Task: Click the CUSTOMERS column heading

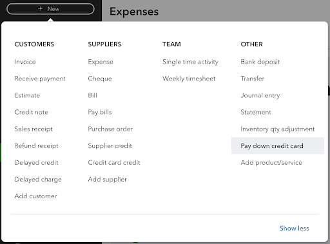Action: pos(34,44)
